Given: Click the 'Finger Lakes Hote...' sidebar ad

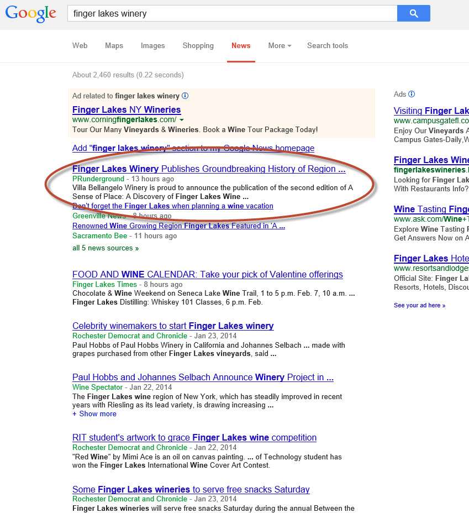Looking at the screenshot, I should [431, 259].
